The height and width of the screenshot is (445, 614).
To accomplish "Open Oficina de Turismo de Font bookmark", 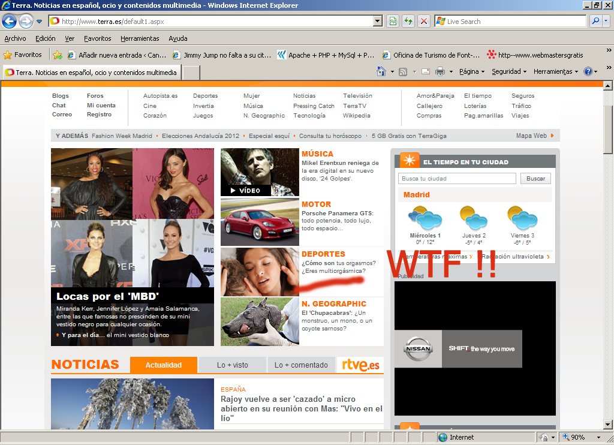I will click(431, 55).
